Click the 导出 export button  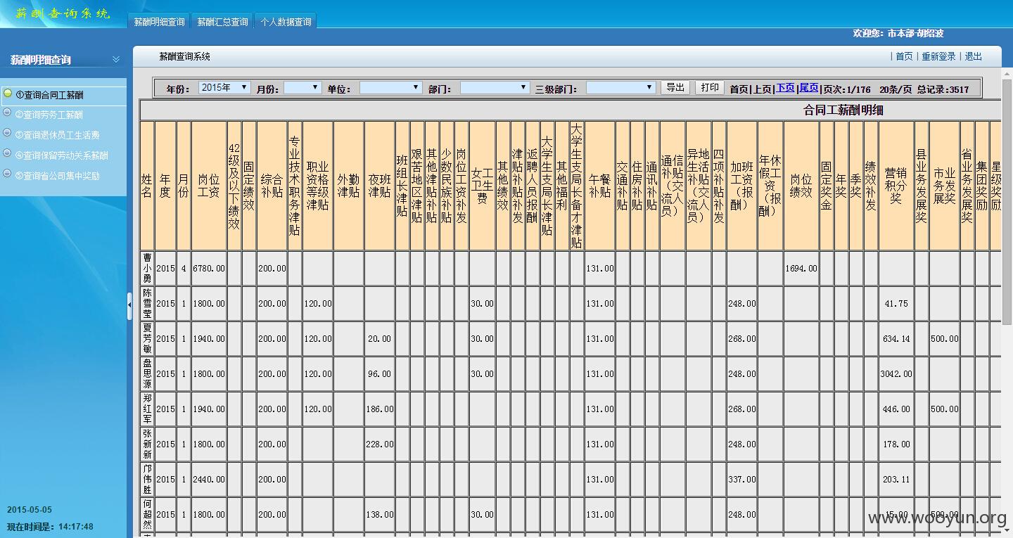675,87
